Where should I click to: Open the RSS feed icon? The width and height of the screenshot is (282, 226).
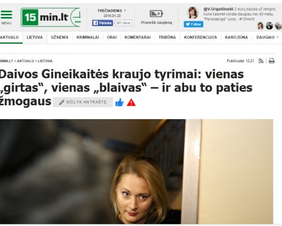pyautogui.click(x=261, y=61)
